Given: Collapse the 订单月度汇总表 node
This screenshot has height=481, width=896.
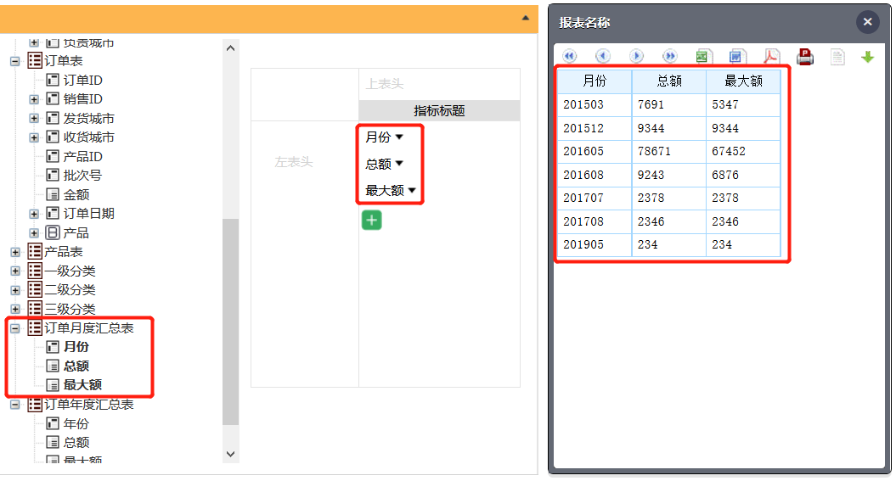Looking at the screenshot, I should coord(15,328).
